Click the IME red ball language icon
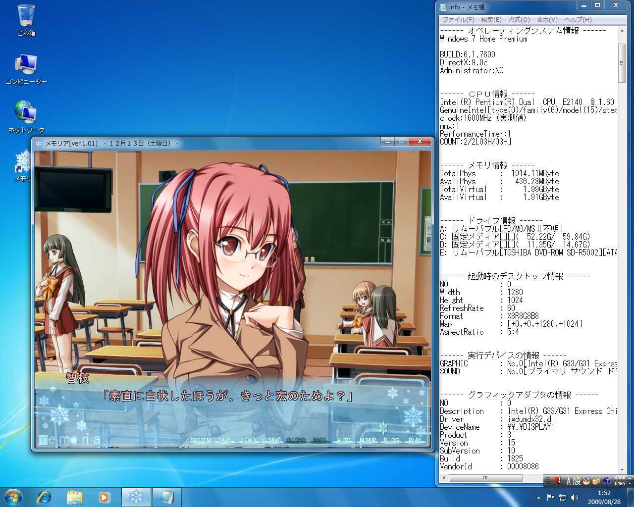This screenshot has width=634, height=507. (x=557, y=480)
